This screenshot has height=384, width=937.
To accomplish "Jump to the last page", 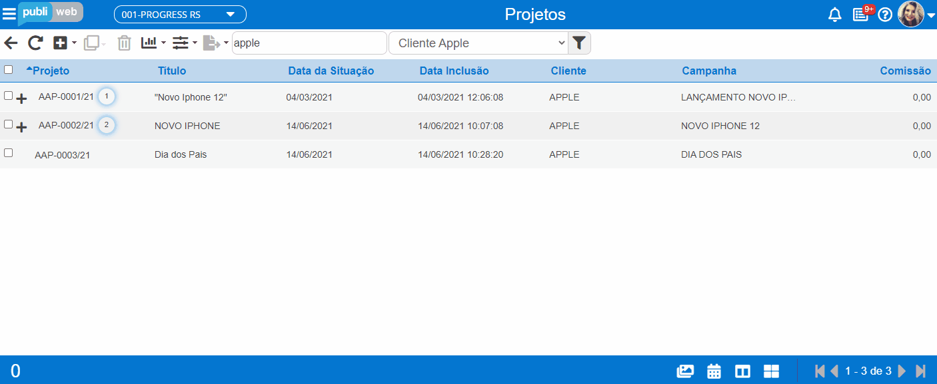I will 921,371.
